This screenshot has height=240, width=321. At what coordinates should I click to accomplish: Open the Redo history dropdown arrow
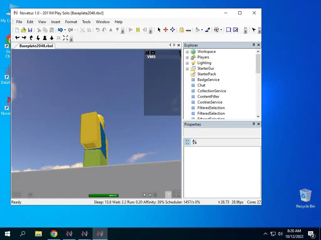coord(75,30)
